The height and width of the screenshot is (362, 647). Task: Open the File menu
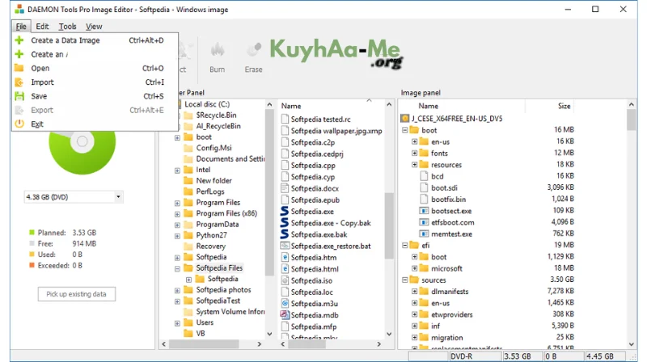(x=21, y=27)
